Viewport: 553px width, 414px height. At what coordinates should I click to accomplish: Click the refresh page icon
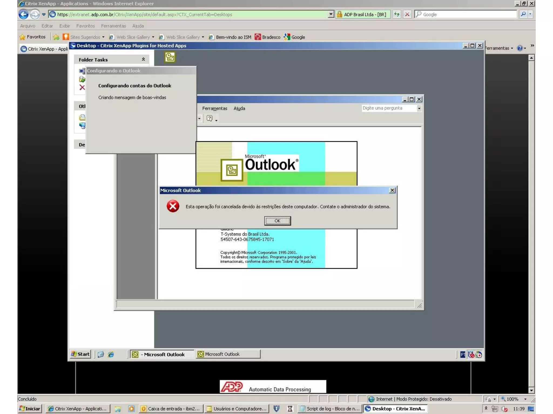click(x=396, y=14)
